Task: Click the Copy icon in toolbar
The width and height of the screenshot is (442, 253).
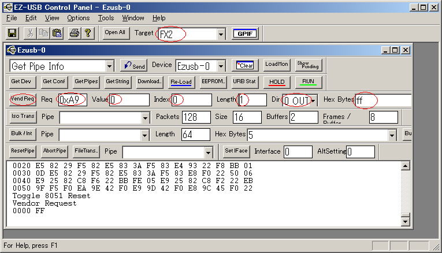Action: [44, 34]
